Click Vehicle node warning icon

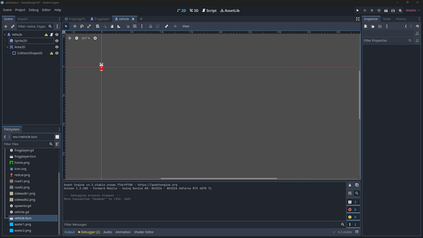(46, 34)
